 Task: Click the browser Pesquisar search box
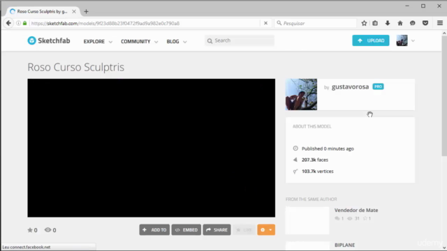[x=316, y=23]
